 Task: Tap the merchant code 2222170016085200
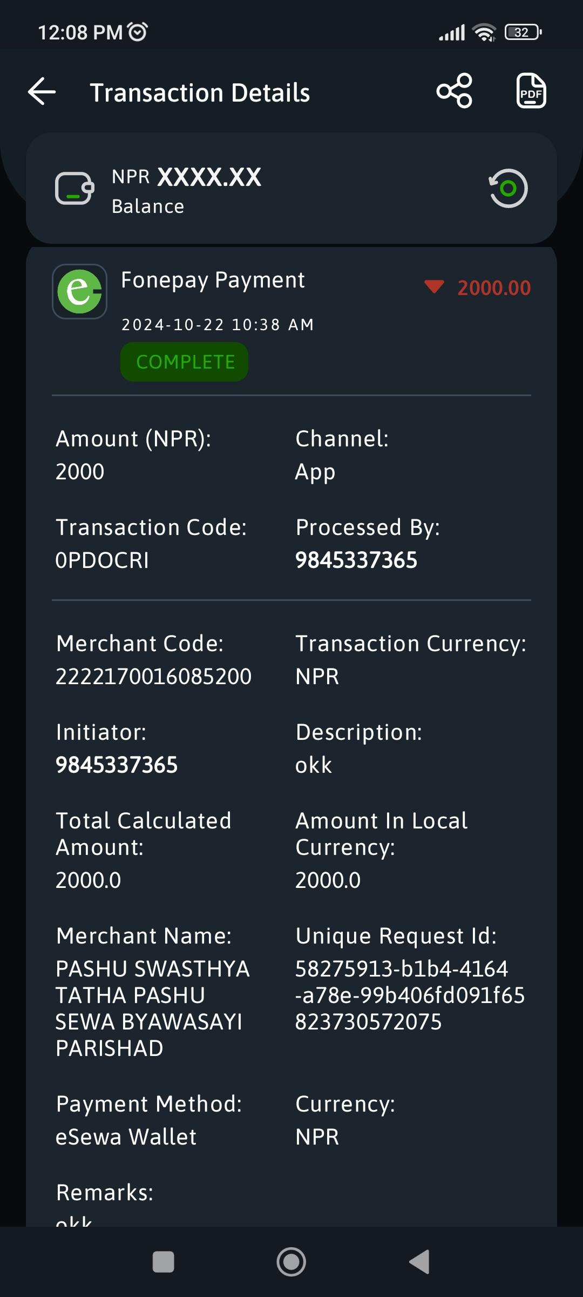(153, 677)
